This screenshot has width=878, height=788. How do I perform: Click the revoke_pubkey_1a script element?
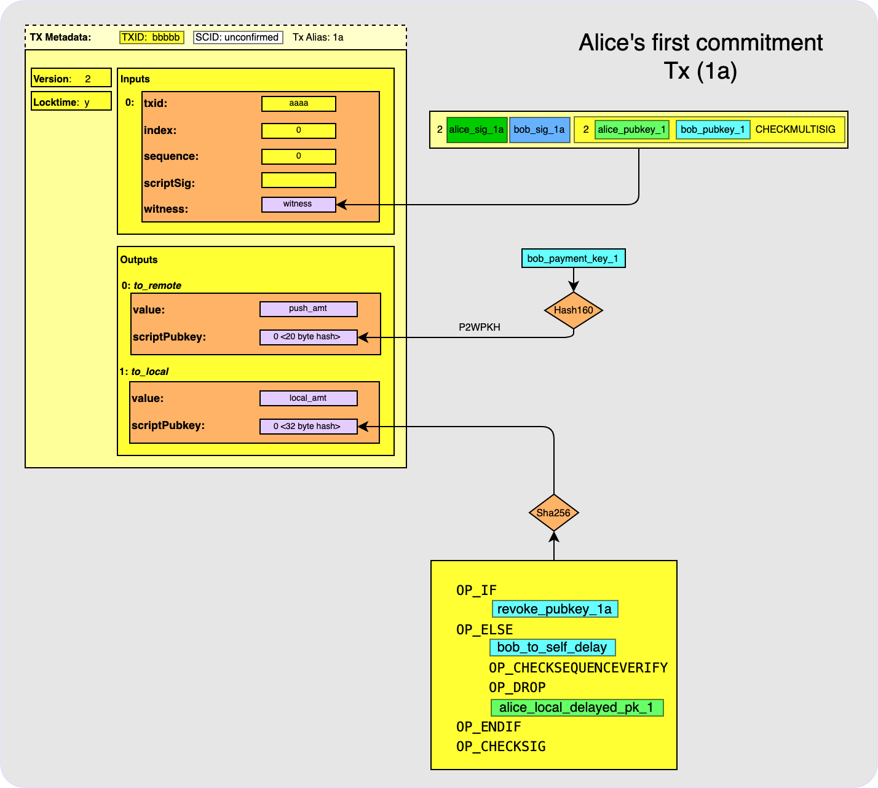point(555,609)
